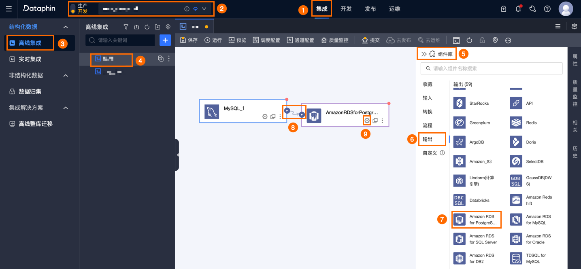Choose the Redis output component
Image resolution: width=581 pixels, height=269 pixels.
point(524,123)
